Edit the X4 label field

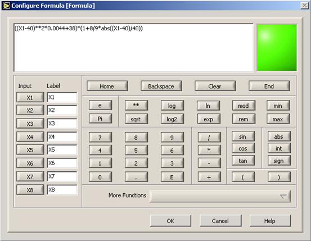[x=62, y=137]
